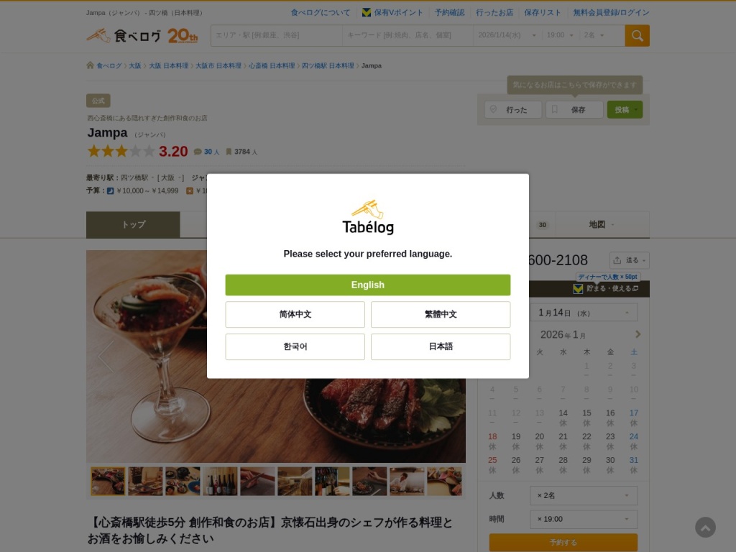
Task: Click the orange search magnifier button
Action: click(x=637, y=36)
